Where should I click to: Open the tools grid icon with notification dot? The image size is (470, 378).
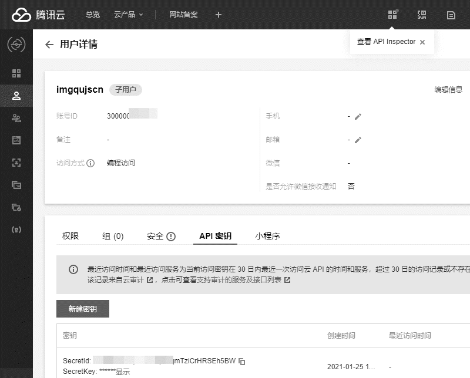(392, 14)
